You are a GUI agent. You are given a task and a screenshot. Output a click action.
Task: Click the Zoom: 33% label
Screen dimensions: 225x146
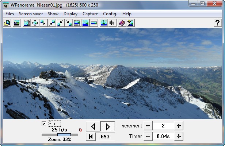pos(60,139)
